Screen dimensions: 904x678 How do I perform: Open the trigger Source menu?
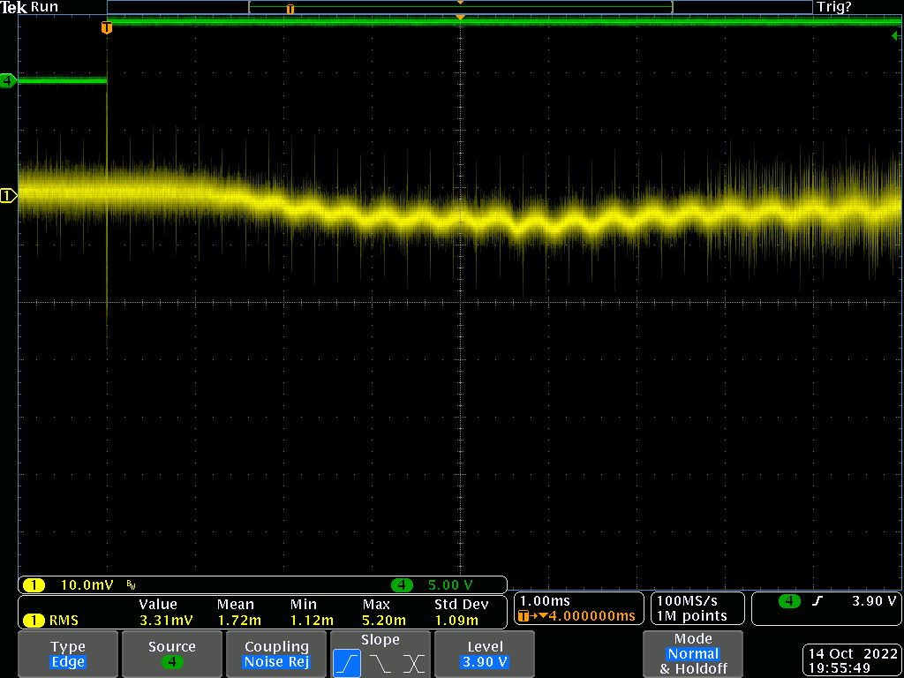point(171,654)
